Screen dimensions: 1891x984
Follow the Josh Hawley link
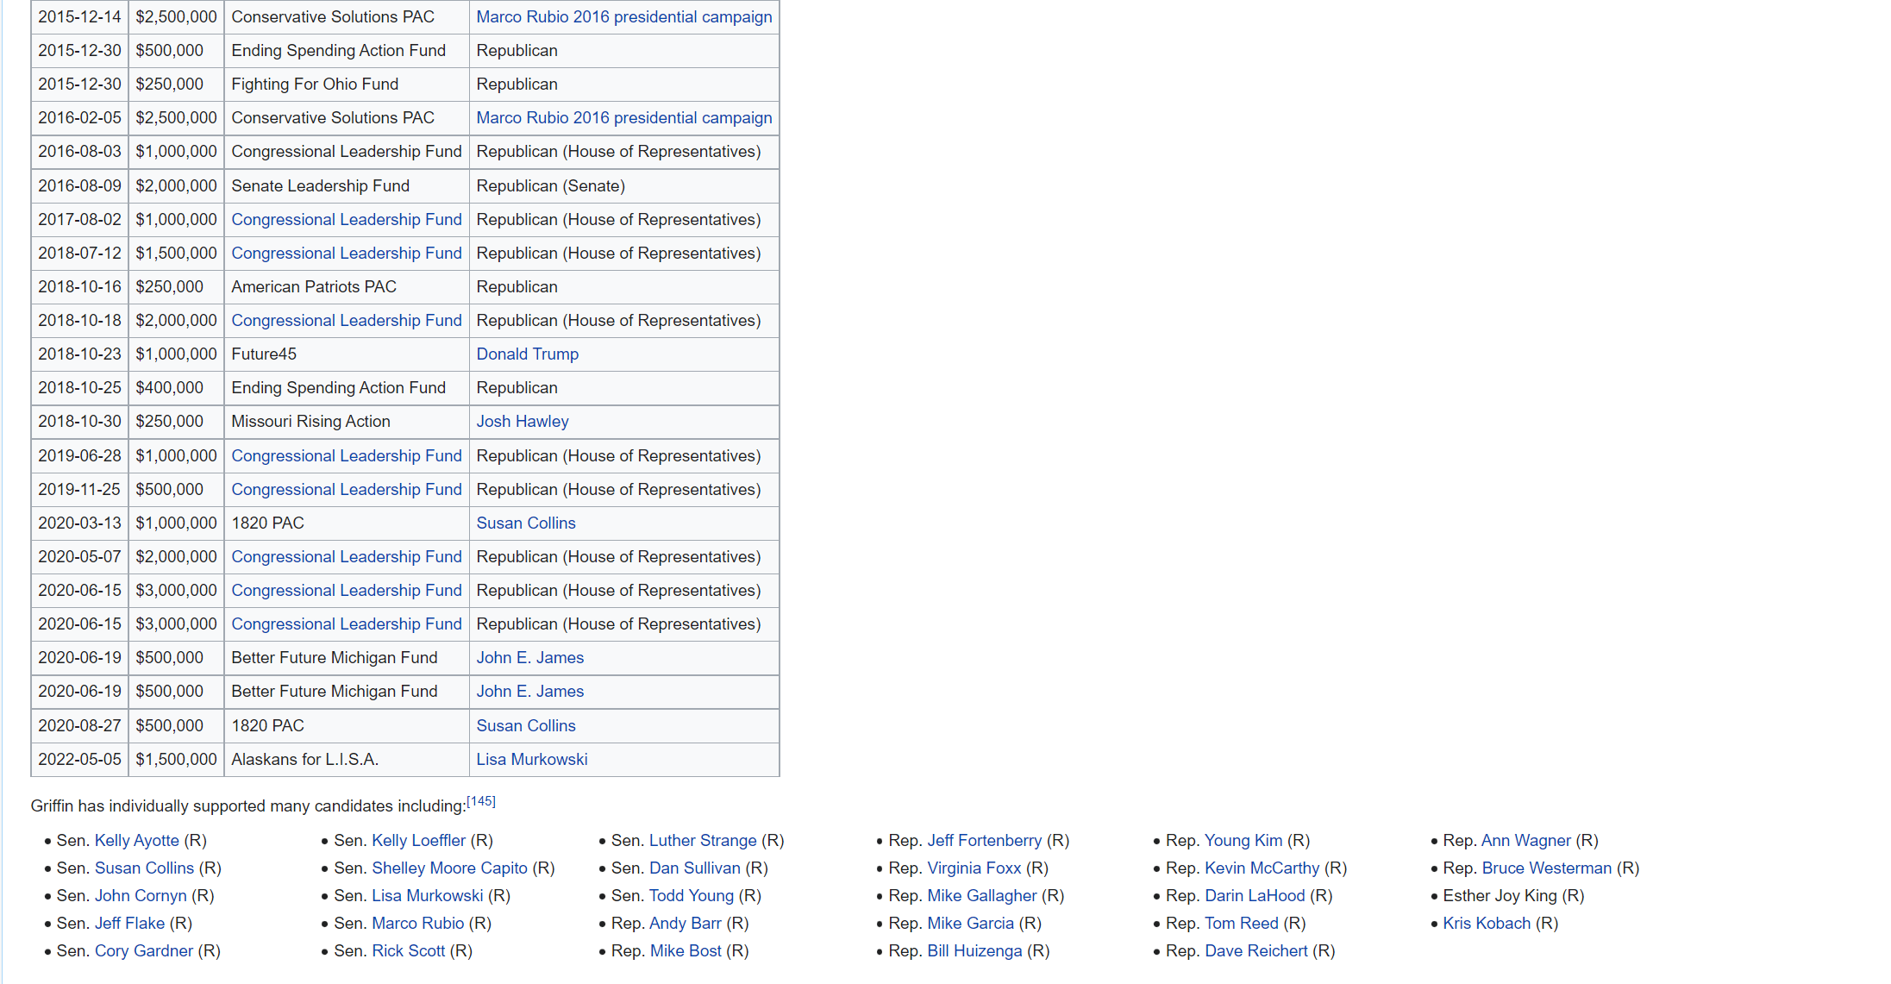(x=523, y=421)
